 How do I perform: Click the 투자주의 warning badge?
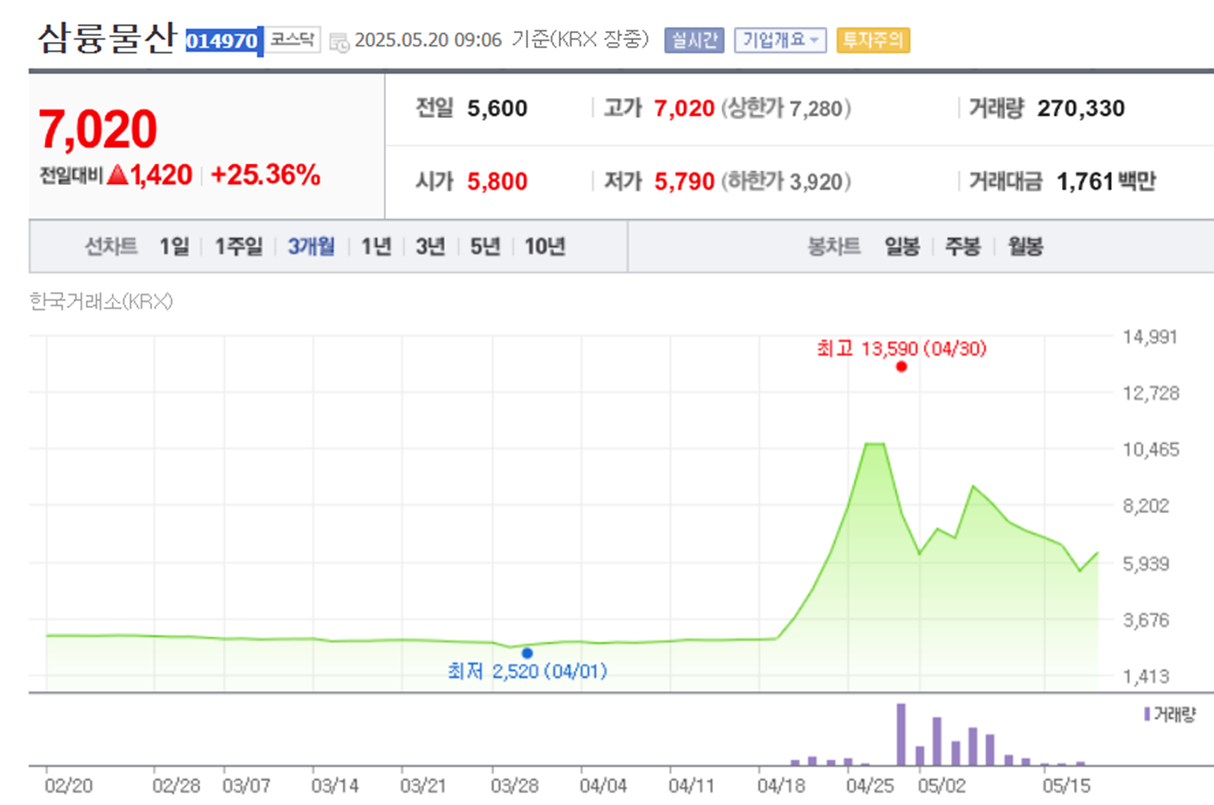873,40
